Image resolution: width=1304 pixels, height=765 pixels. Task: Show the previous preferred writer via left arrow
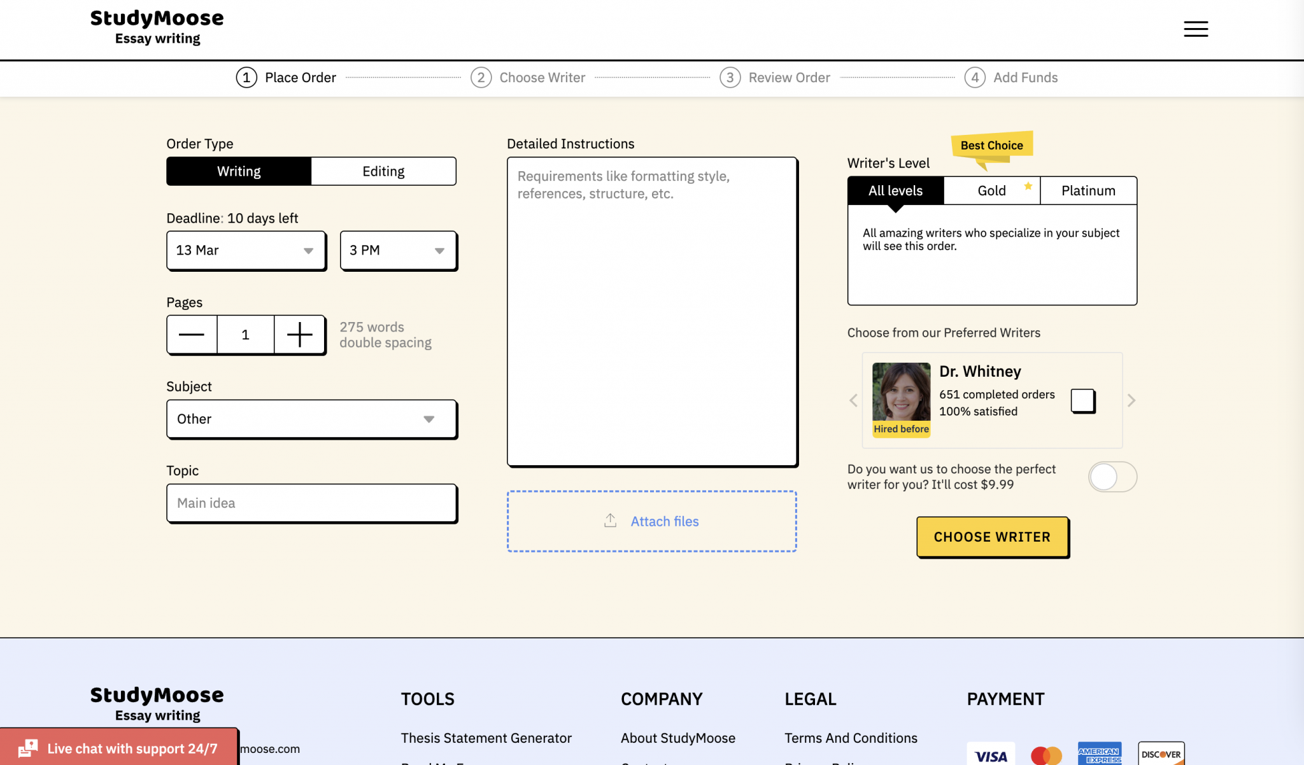(x=853, y=400)
